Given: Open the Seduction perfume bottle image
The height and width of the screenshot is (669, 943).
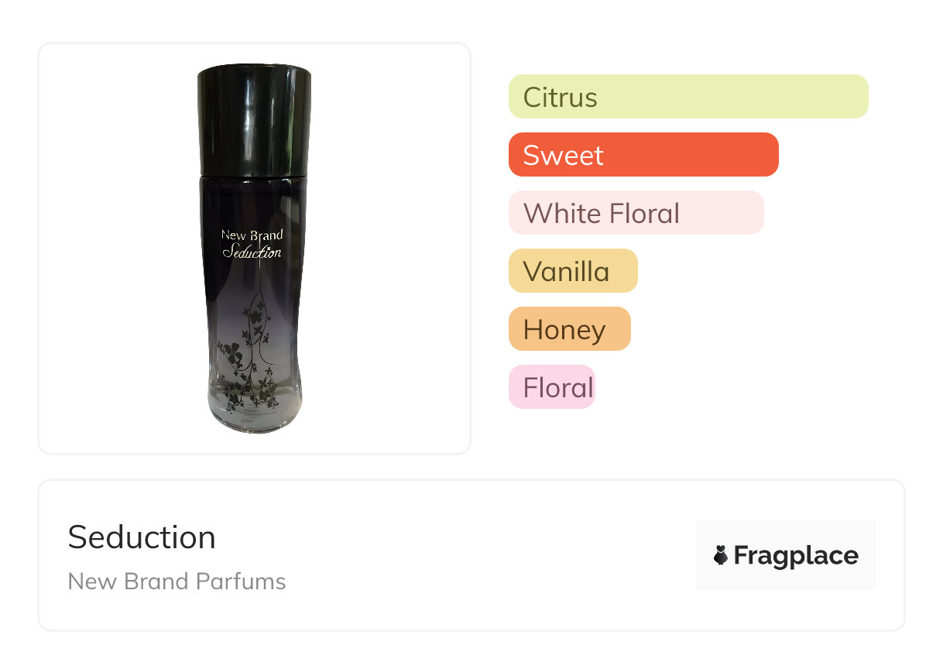Looking at the screenshot, I should (x=254, y=249).
